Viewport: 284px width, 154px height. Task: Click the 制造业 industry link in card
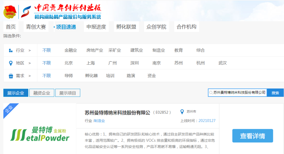coord(99,121)
